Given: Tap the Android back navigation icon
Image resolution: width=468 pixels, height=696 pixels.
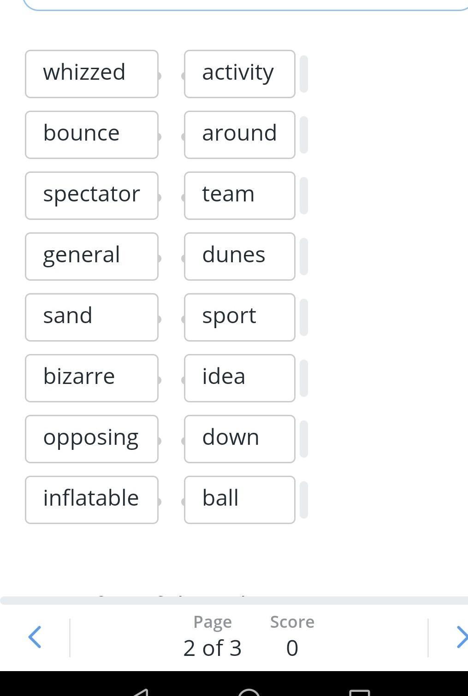Looking at the screenshot, I should (140, 691).
